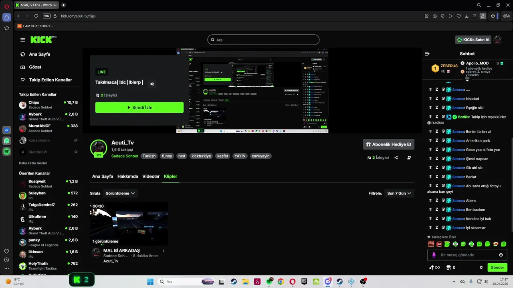Open Opera sidebar three-dots menu

pyautogui.click(x=6, y=269)
